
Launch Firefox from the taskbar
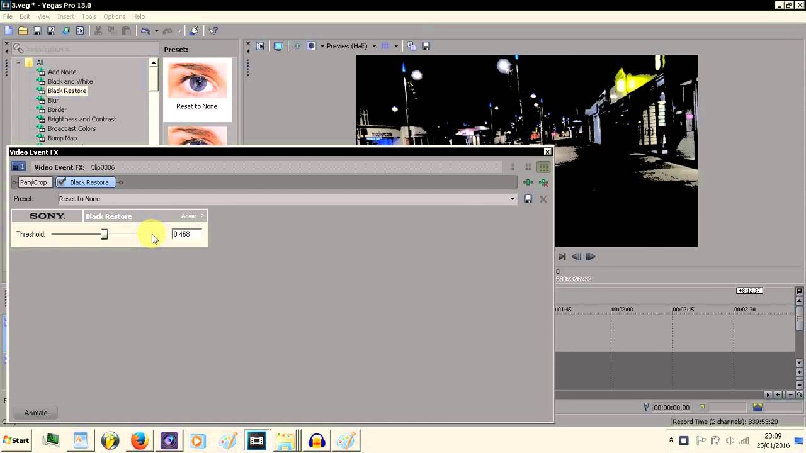(x=140, y=440)
